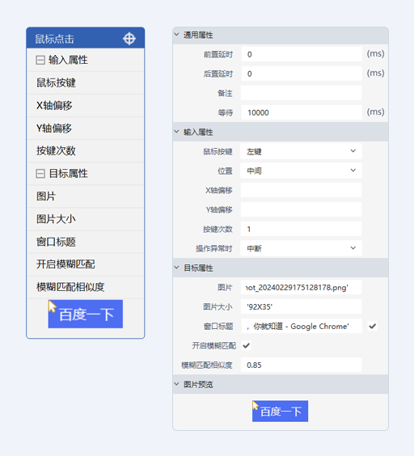Click the 模糊匹配相似度 field showing 0.85

pos(302,365)
